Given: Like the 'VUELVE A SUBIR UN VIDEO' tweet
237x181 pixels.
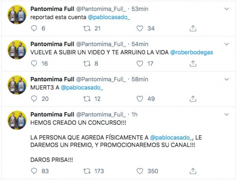Looking at the screenshot, I should coord(140,64).
